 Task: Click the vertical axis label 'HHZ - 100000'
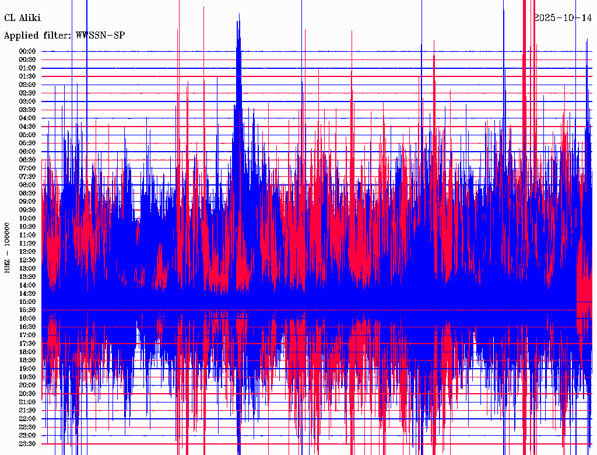tap(8, 248)
